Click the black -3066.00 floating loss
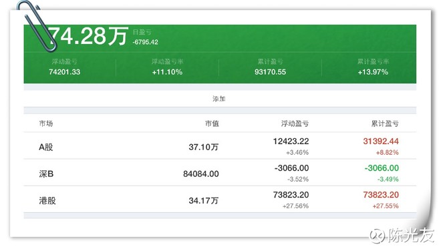This screenshot has height=247, width=441. [x=291, y=168]
